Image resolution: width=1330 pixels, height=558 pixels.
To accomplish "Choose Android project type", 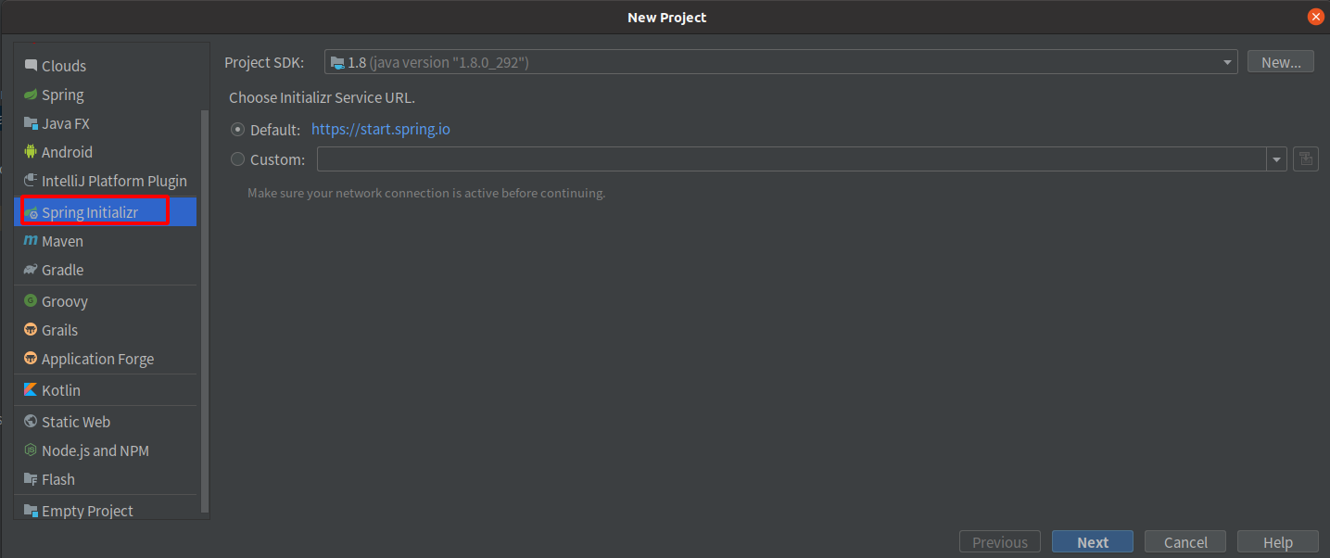I will tap(107, 152).
